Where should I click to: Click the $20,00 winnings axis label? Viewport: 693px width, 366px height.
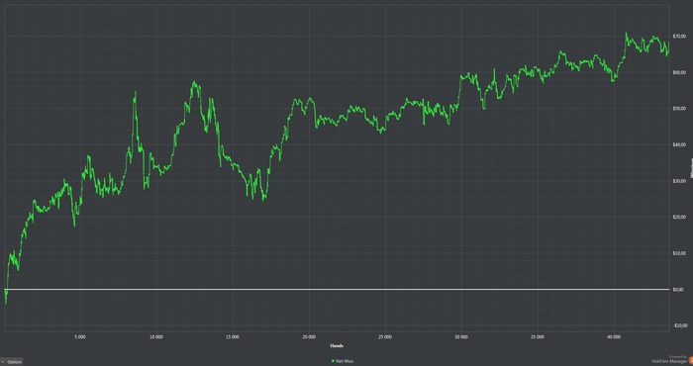coord(679,217)
